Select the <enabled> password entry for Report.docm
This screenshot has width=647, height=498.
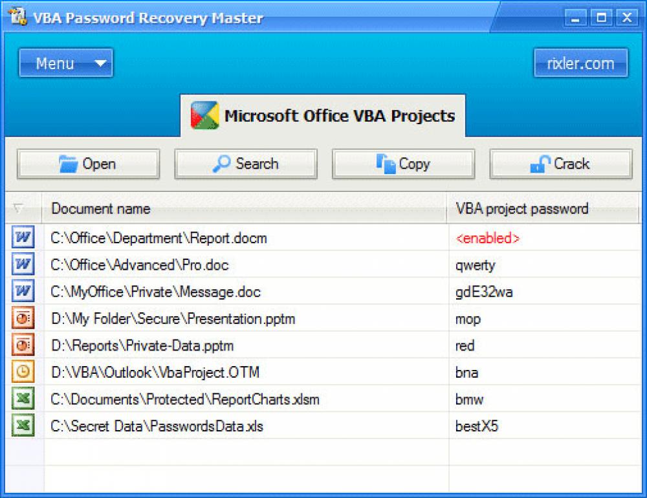[x=487, y=238]
